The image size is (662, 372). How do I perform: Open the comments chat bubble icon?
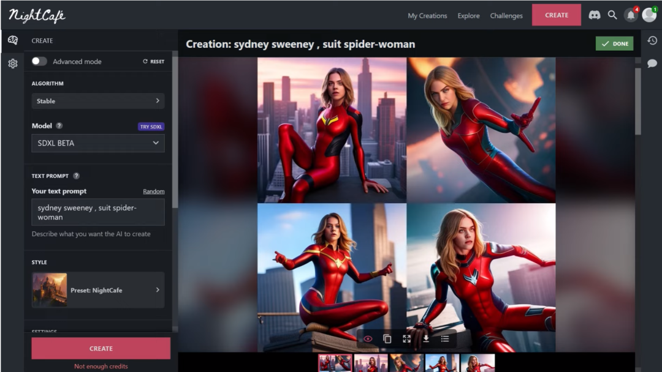652,64
